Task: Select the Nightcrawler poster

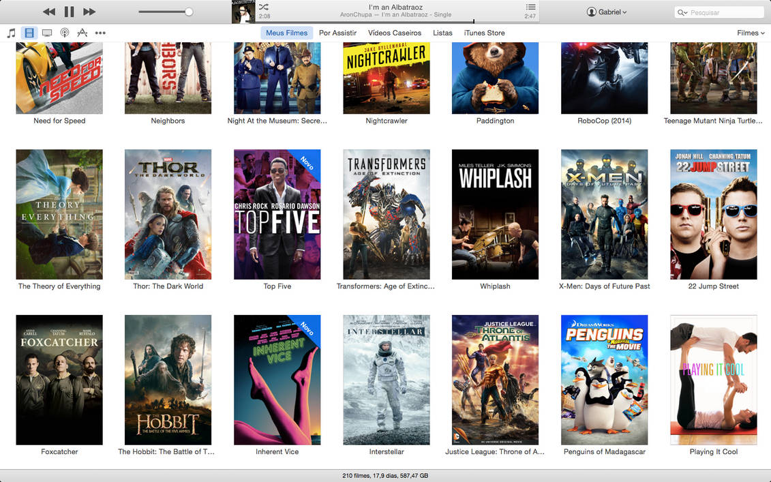Action: click(387, 78)
